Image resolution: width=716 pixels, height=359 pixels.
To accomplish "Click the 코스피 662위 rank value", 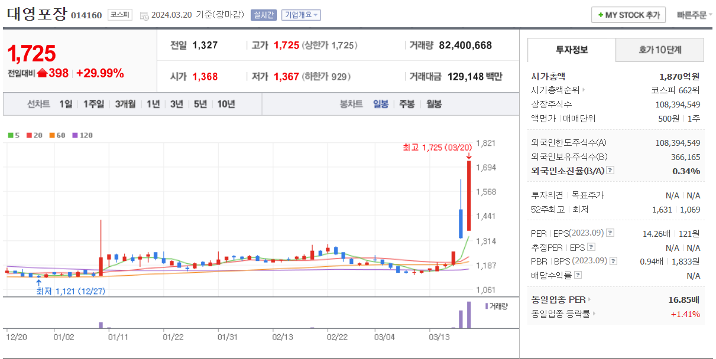I will pyautogui.click(x=676, y=90).
